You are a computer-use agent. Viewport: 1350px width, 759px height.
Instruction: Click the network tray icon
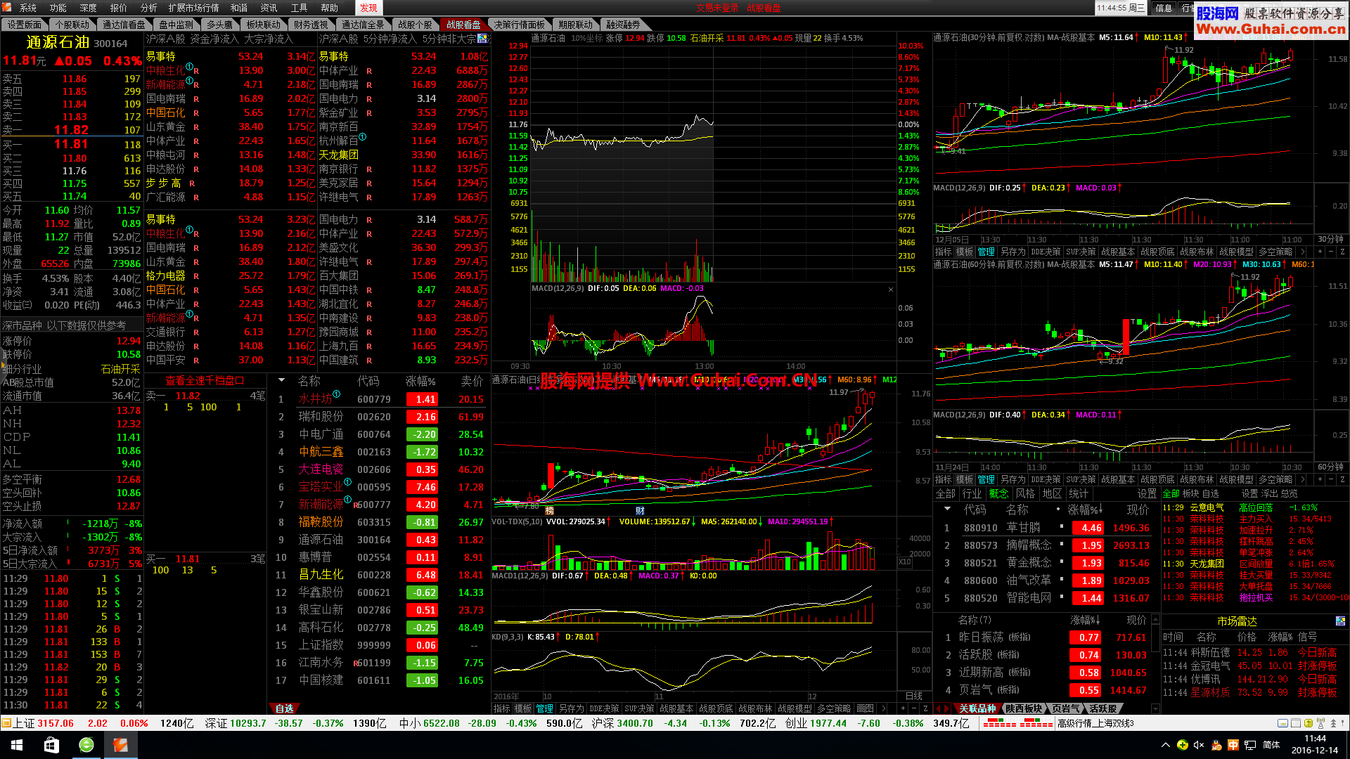[1249, 745]
